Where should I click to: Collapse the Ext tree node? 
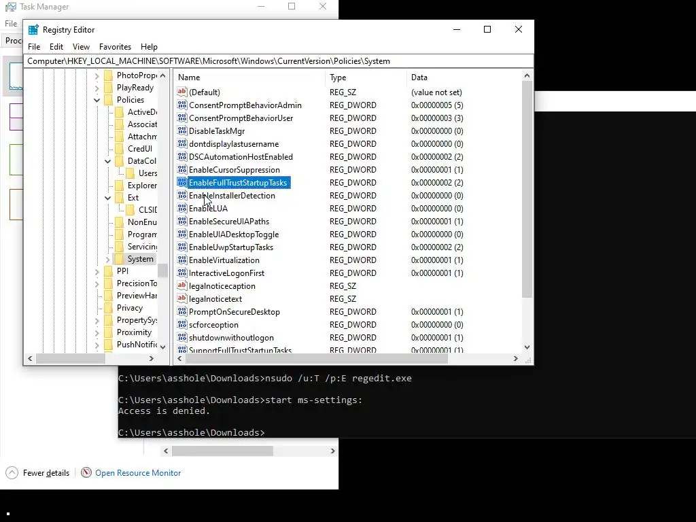(107, 198)
